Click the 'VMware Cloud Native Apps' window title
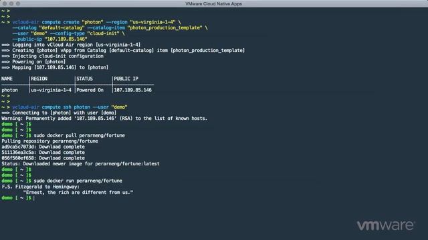428x240 pixels. pos(213,4)
